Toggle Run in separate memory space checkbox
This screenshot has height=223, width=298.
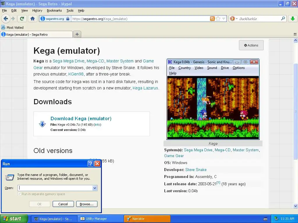(19, 194)
